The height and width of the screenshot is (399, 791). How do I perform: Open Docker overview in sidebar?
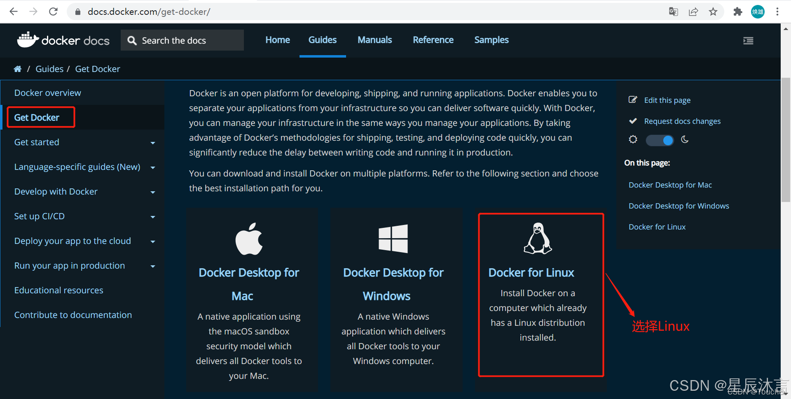(x=48, y=93)
